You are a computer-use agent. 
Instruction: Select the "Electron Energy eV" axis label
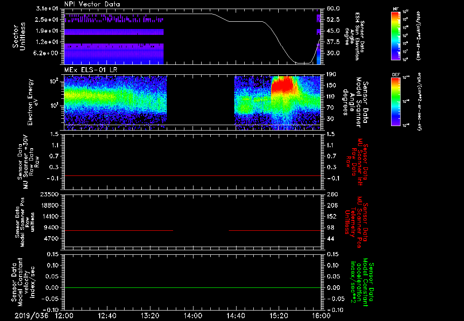33,102
